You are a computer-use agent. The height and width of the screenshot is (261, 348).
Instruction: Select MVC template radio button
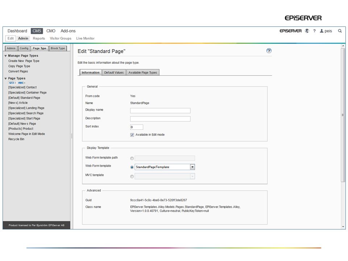tap(132, 177)
